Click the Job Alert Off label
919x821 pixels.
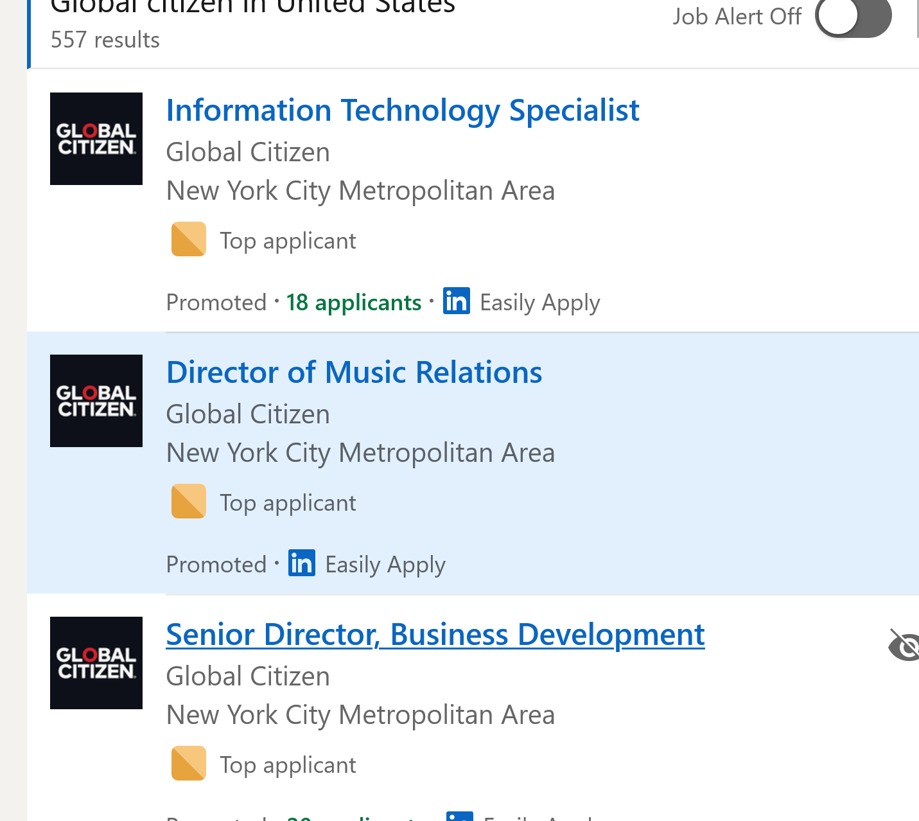coord(737,17)
